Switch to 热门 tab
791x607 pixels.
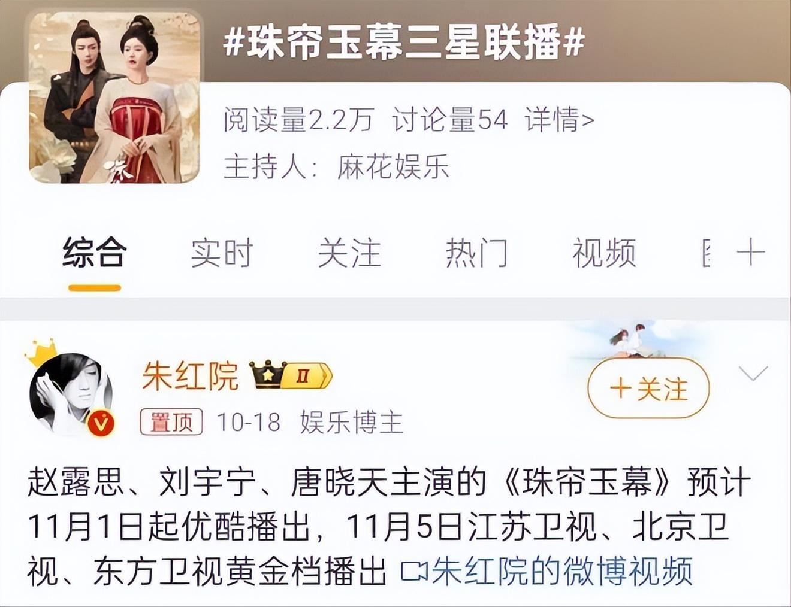click(476, 253)
